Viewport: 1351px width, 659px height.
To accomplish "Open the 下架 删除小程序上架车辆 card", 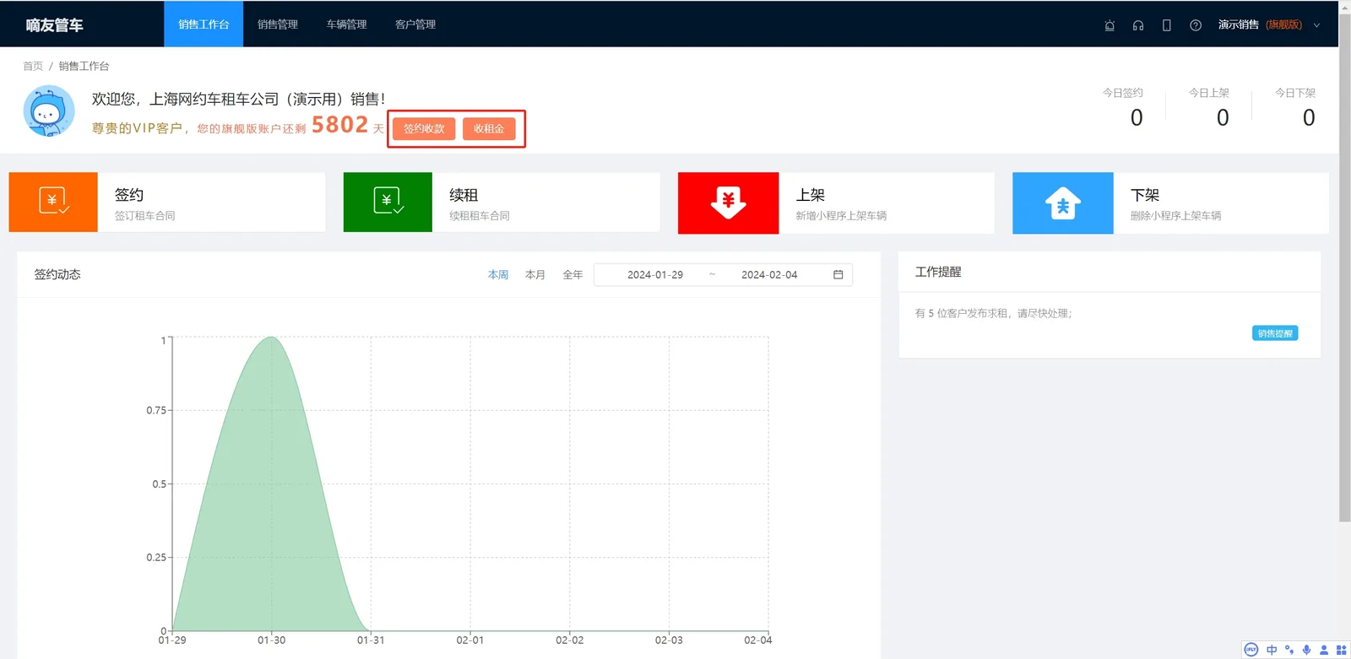I will (1170, 203).
